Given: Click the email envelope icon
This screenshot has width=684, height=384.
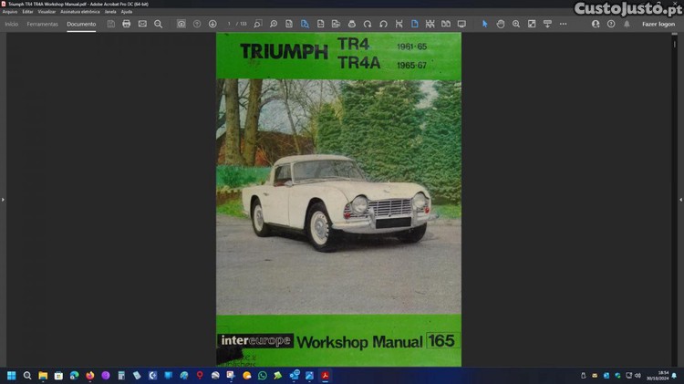Looking at the screenshot, I should click(142, 24).
